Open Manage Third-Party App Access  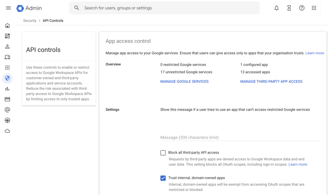click(x=271, y=81)
